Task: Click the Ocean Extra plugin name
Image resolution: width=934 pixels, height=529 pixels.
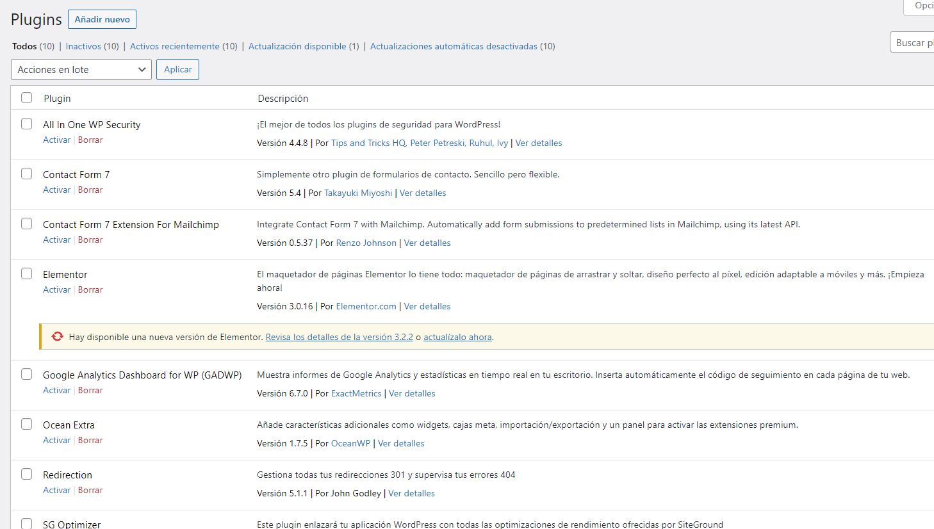Action: point(69,425)
